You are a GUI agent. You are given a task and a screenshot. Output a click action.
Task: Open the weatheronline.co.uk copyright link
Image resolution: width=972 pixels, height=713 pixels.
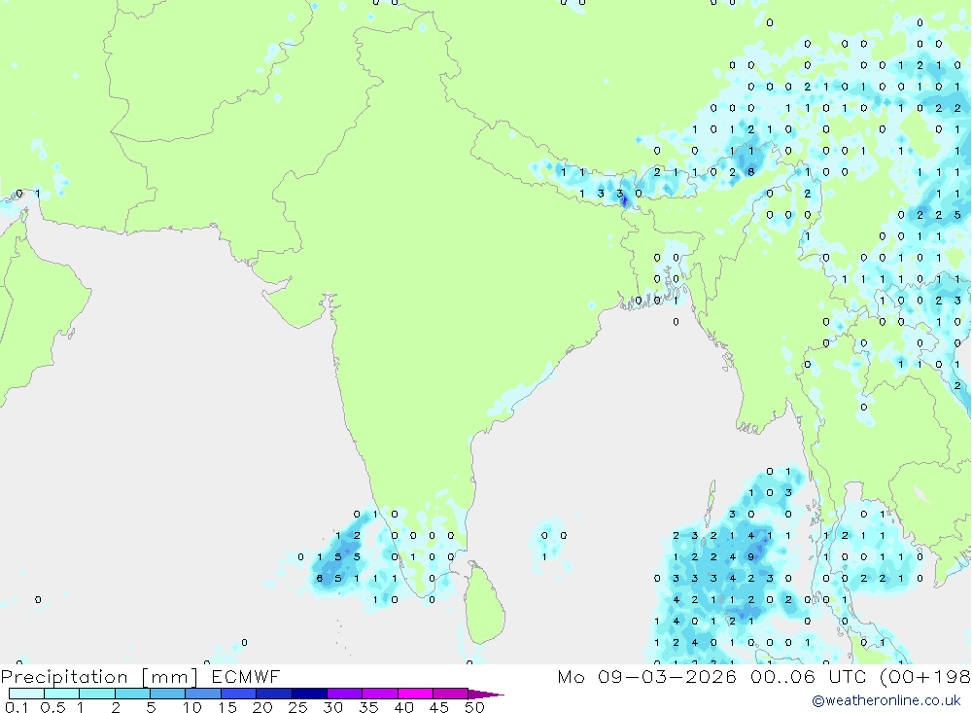pos(886,700)
